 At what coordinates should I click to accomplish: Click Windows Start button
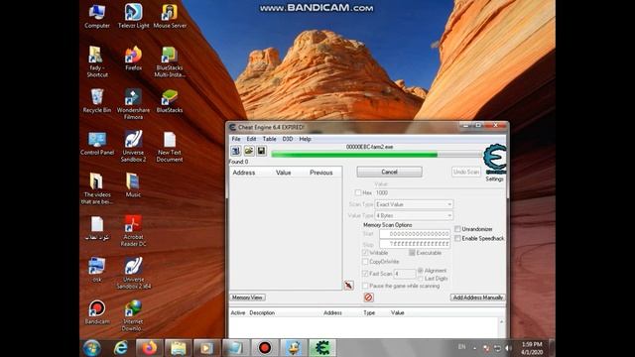[x=92, y=348]
